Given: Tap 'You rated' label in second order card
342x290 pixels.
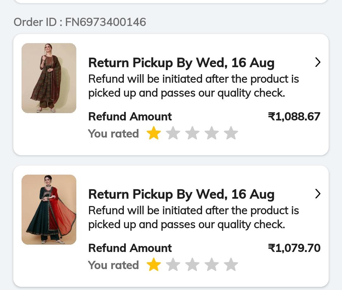Looking at the screenshot, I should coord(113,265).
